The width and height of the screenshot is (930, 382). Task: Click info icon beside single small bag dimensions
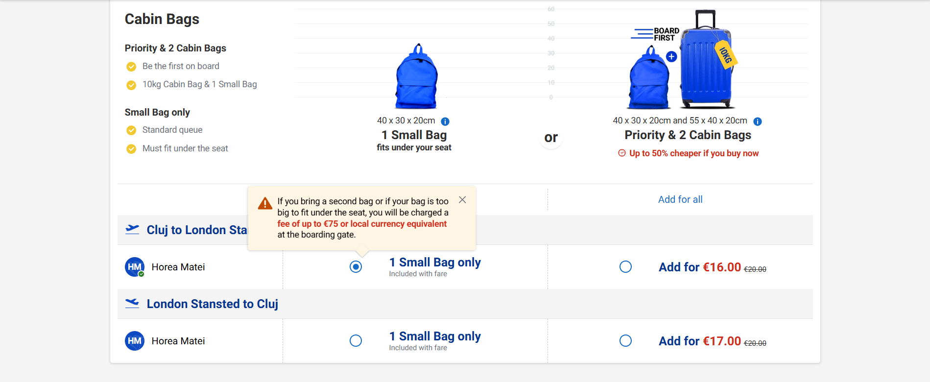[x=445, y=121]
